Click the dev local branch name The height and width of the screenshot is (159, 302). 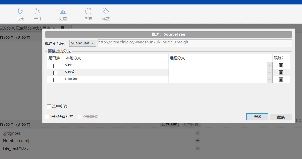click(x=68, y=64)
